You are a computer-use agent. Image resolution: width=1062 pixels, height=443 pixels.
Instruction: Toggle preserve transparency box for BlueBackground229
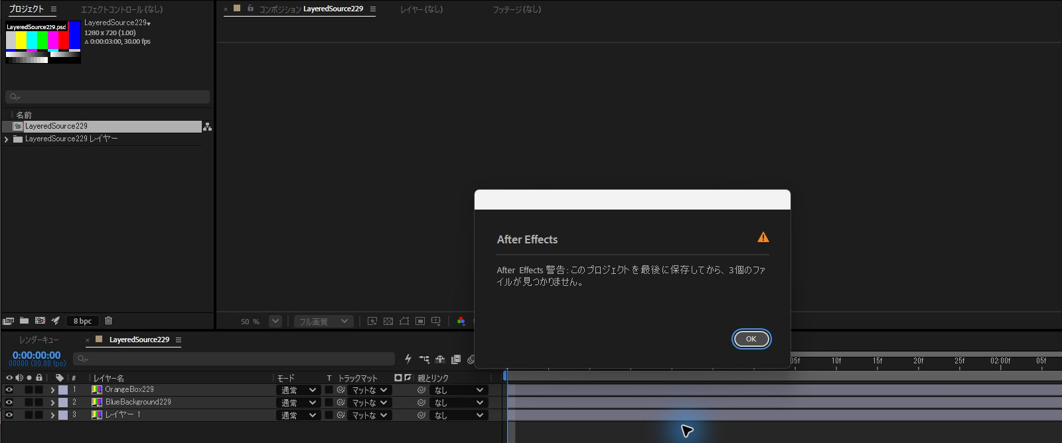329,403
